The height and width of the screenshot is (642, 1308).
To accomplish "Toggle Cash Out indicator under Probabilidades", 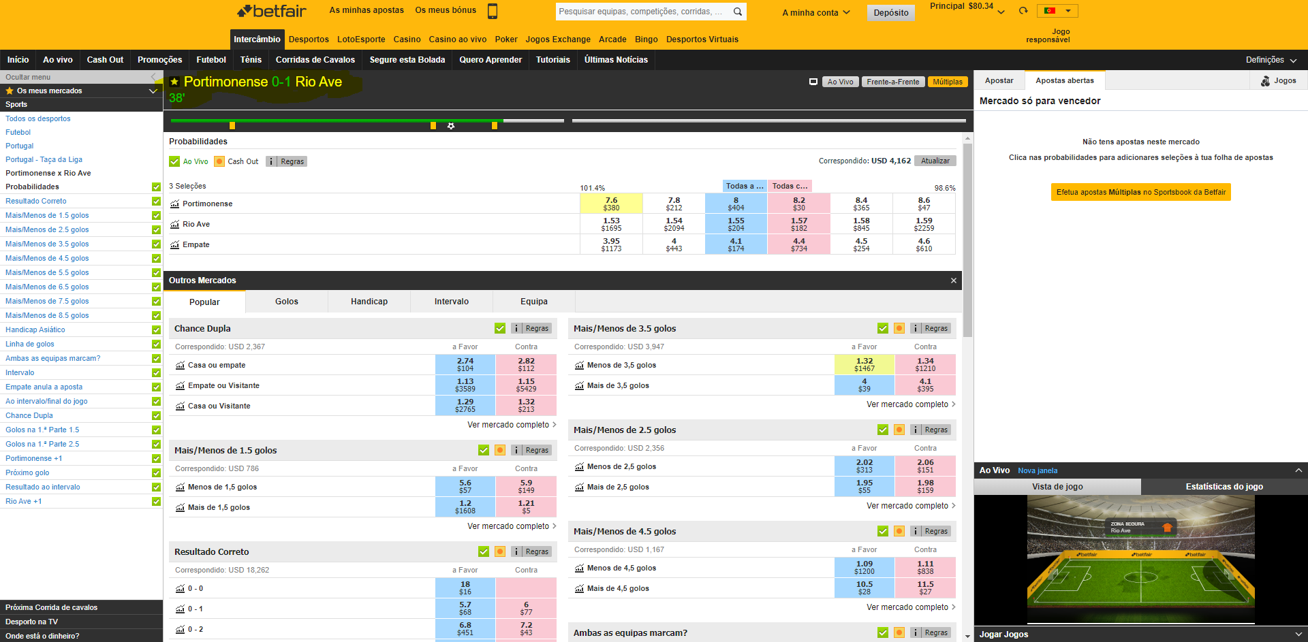I will click(219, 161).
